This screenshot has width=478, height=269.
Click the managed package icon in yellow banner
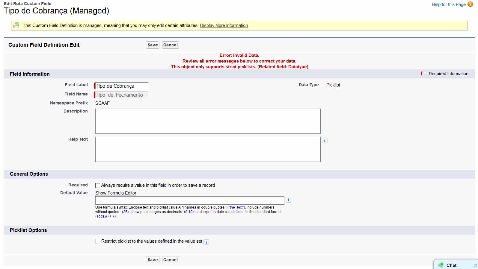(16, 25)
